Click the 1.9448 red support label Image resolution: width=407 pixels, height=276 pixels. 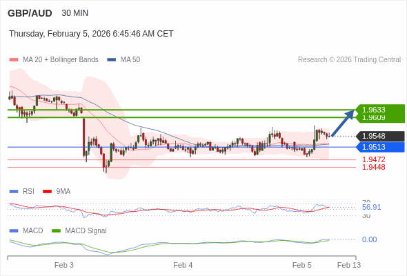pyautogui.click(x=373, y=167)
